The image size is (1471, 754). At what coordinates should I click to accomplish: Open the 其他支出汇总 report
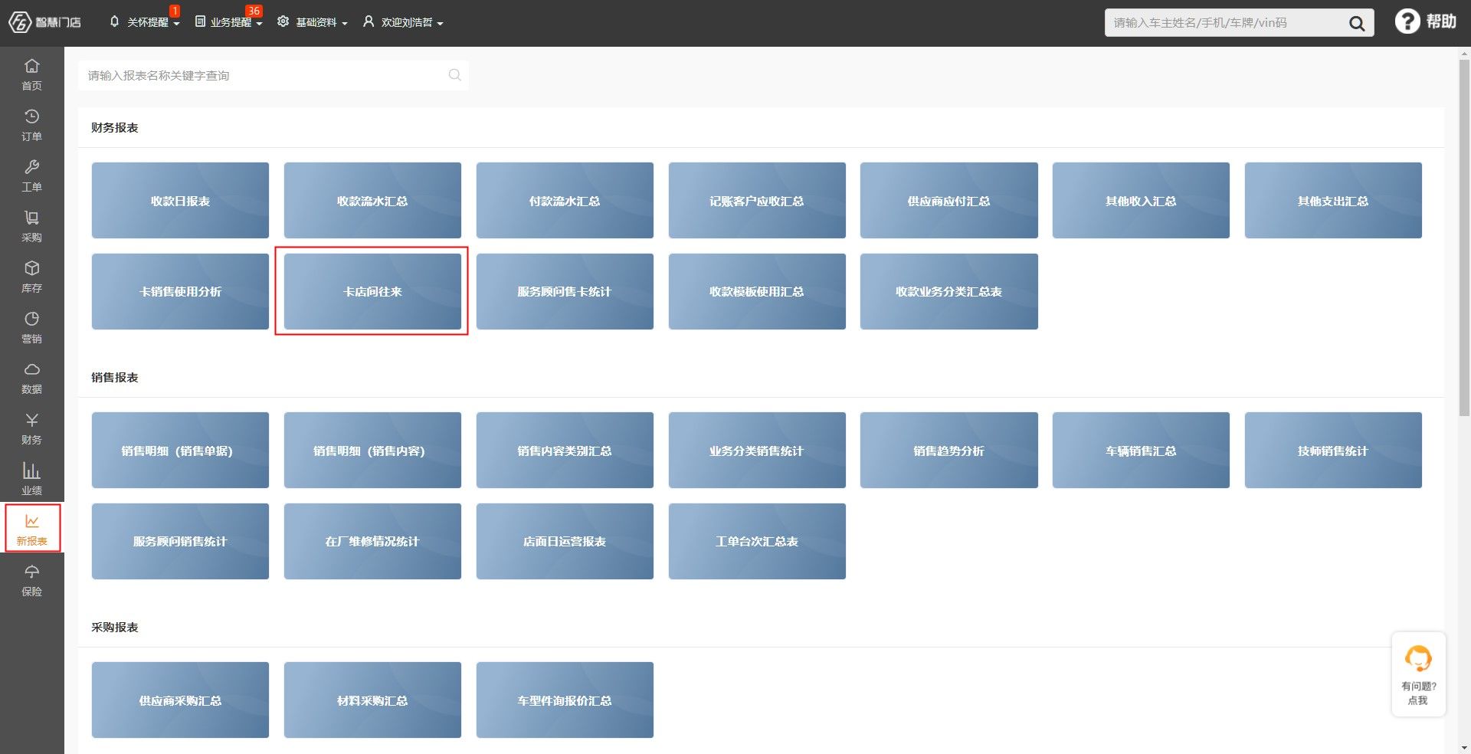click(x=1333, y=200)
